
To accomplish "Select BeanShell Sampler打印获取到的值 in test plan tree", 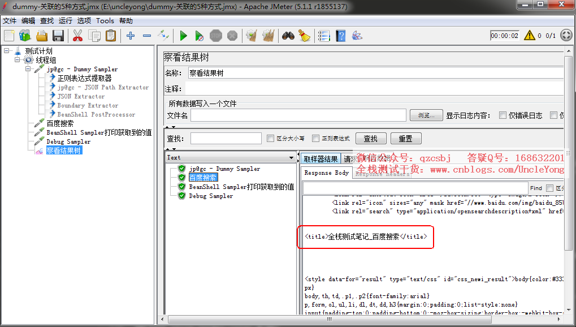I will coord(99,132).
